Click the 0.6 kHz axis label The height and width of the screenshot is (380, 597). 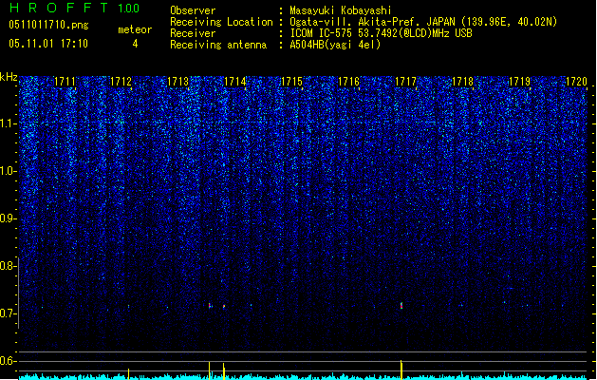click(8, 361)
